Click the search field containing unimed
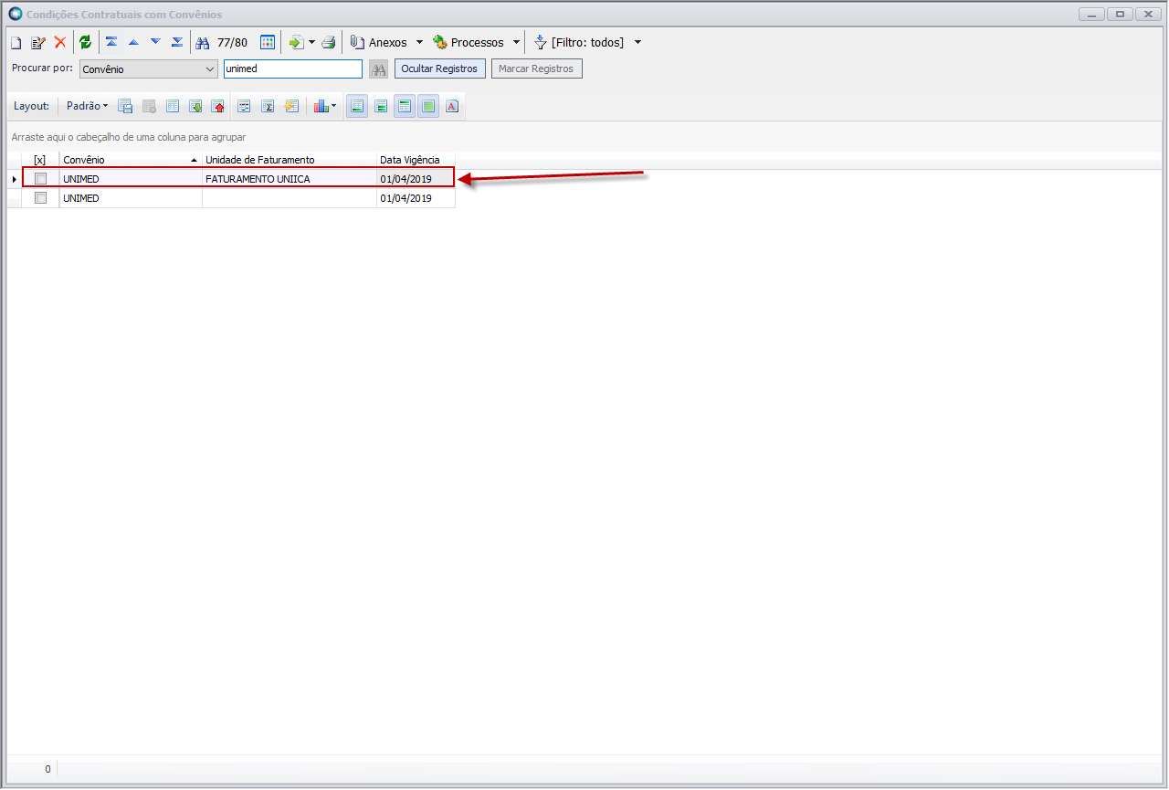Screen dimensions: 1169x790 click(293, 69)
